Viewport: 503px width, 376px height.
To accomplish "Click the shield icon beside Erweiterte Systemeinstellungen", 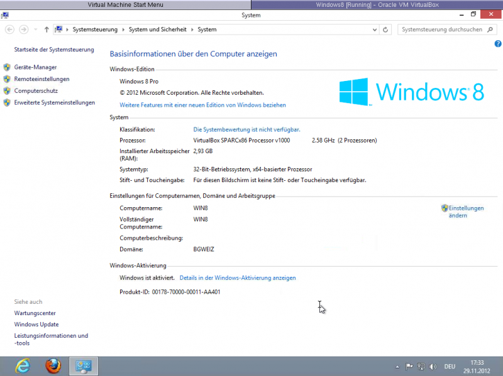I will pos(7,103).
